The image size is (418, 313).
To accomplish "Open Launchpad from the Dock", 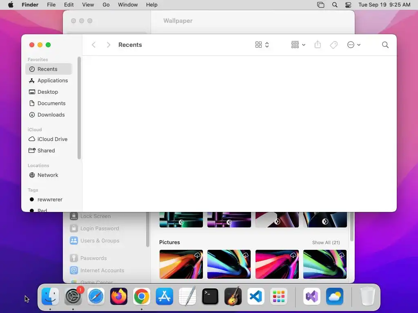I will tap(279, 296).
